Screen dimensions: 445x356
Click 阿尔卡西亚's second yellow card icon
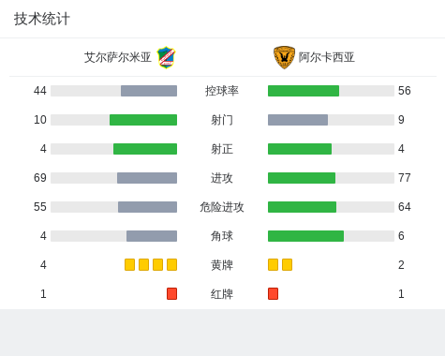[287, 265]
